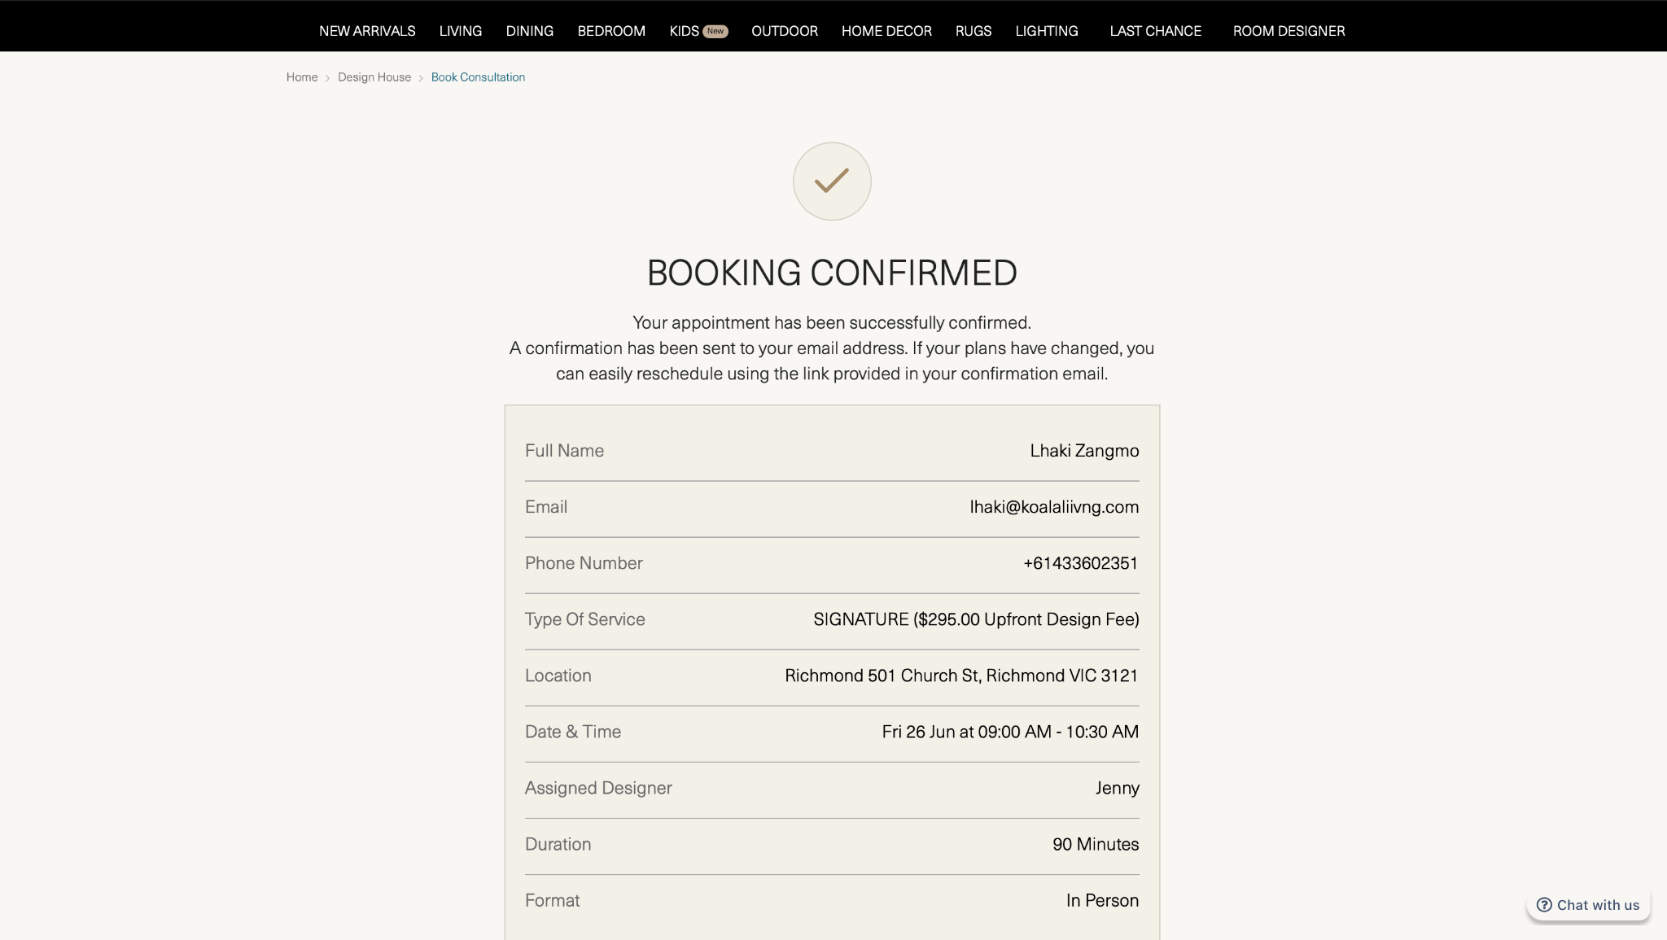Browse the Outdoor category
Image resolution: width=1667 pixels, height=940 pixels.
785,31
